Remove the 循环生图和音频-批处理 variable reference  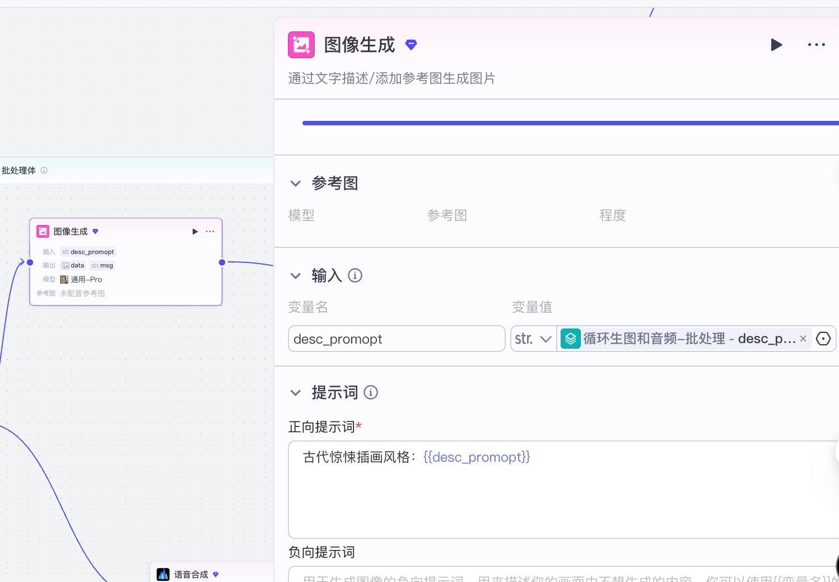tap(803, 339)
